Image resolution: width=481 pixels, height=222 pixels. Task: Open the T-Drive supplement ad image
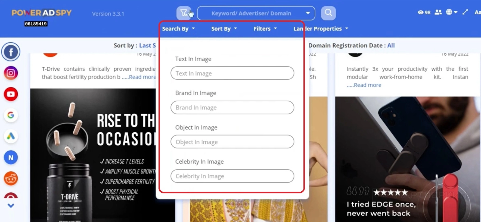(93, 155)
